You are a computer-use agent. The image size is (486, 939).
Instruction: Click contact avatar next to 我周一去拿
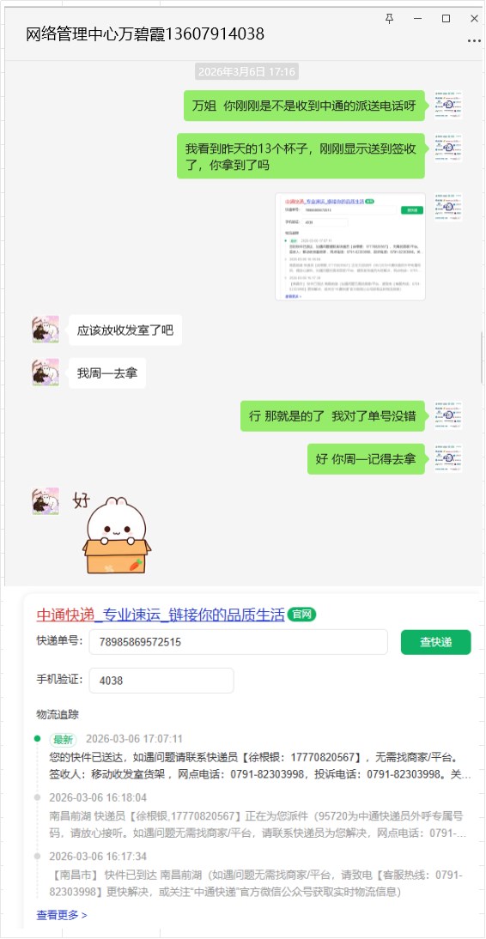coord(46,373)
